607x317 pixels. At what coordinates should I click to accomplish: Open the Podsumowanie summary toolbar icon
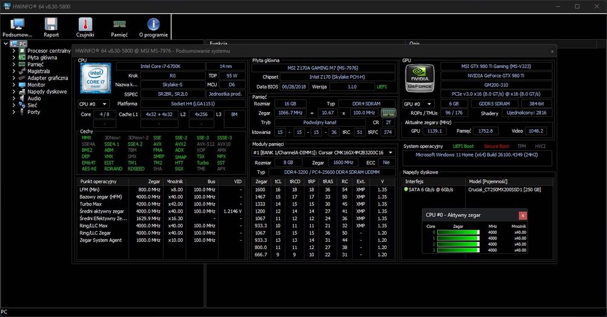coord(18,24)
